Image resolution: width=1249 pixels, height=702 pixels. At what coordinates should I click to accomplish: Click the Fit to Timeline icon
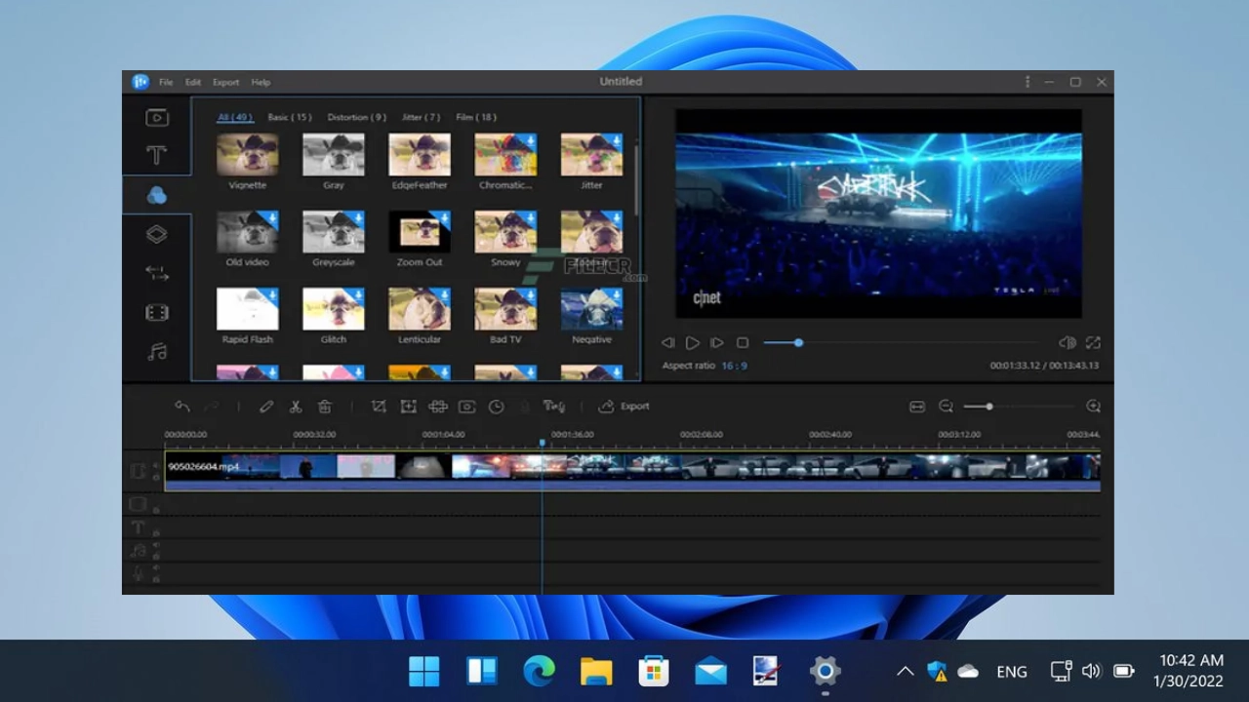(x=917, y=407)
